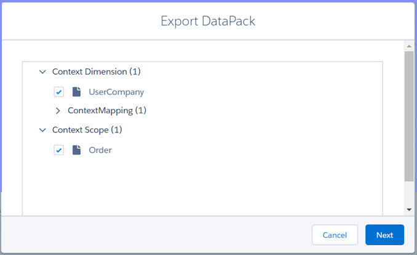Uncheck the Order checkbox
Viewport: 417px width, 255px height.
[x=59, y=150]
